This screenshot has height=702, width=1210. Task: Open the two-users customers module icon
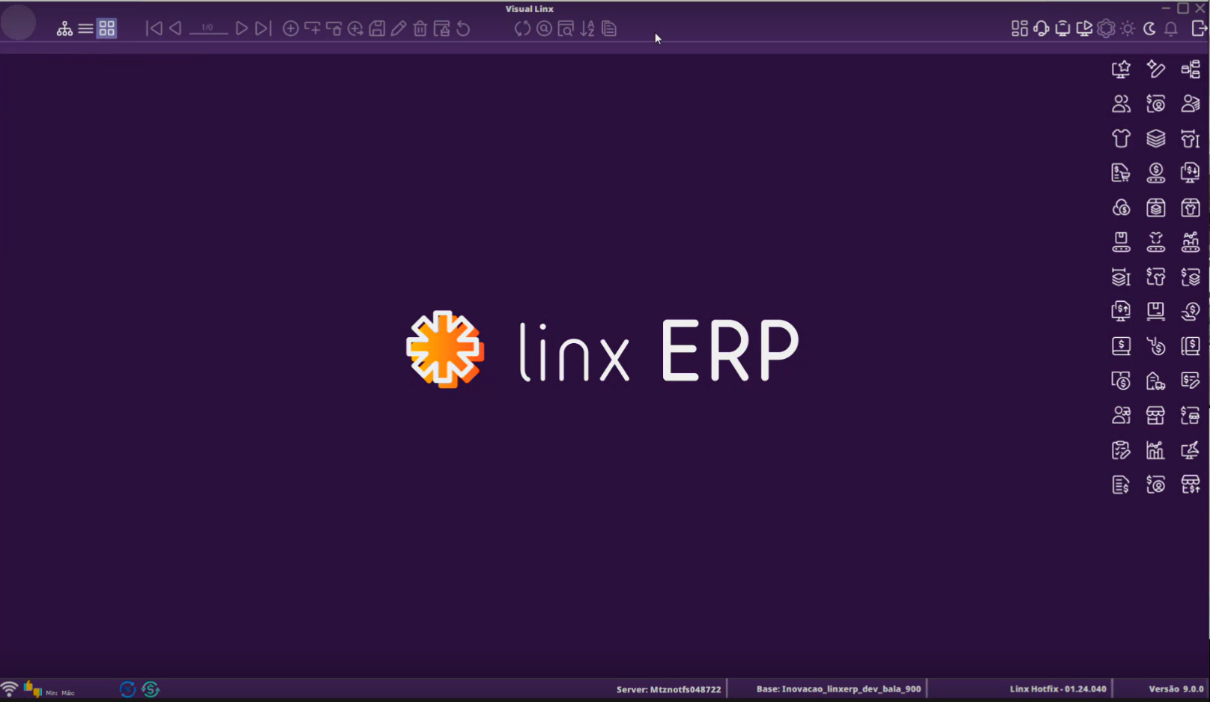pyautogui.click(x=1121, y=103)
